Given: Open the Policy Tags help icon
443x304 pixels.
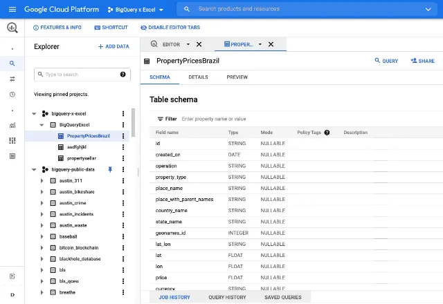Looking at the screenshot, I should point(327,133).
